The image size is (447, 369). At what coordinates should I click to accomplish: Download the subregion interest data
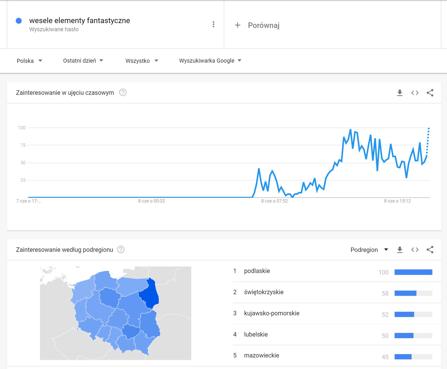coord(400,250)
